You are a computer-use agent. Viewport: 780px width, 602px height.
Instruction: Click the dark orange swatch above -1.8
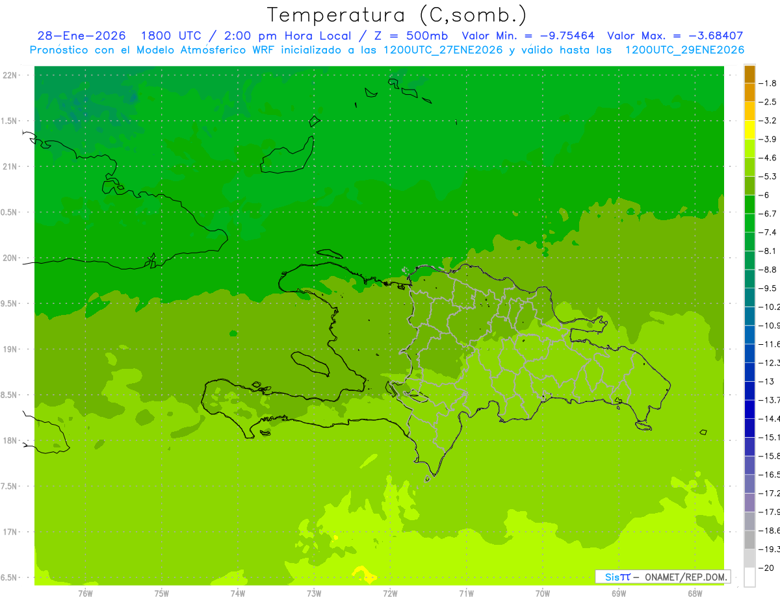tap(749, 74)
